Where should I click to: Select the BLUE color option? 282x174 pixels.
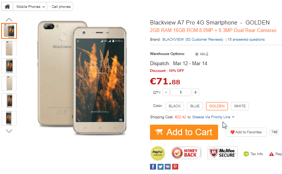(195, 106)
